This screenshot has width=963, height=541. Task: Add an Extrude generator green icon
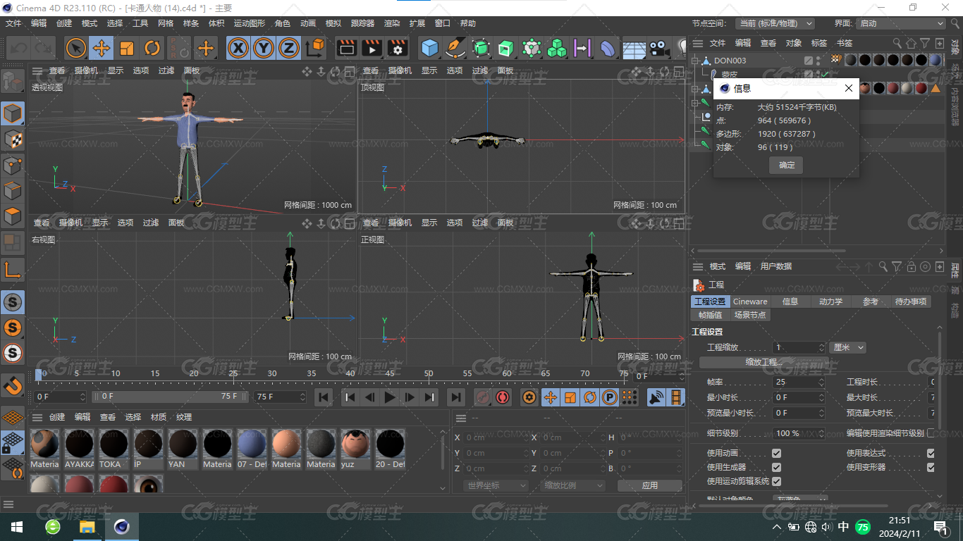pyautogui.click(x=505, y=48)
